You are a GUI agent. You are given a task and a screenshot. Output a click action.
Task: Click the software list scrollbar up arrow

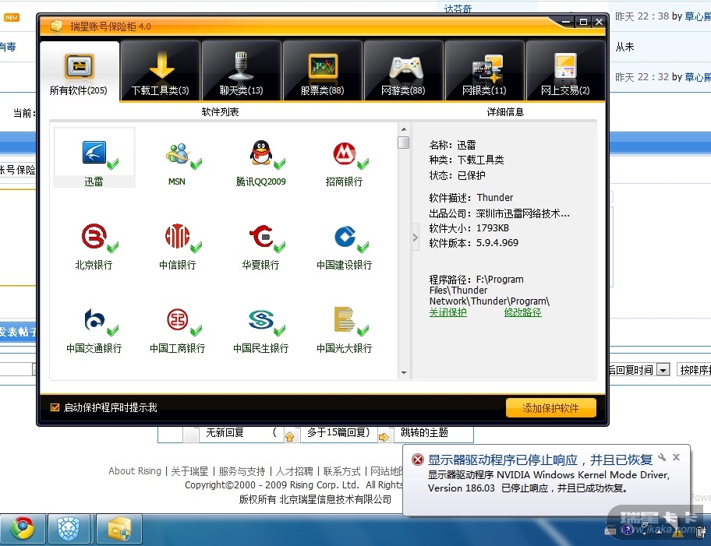[x=404, y=129]
